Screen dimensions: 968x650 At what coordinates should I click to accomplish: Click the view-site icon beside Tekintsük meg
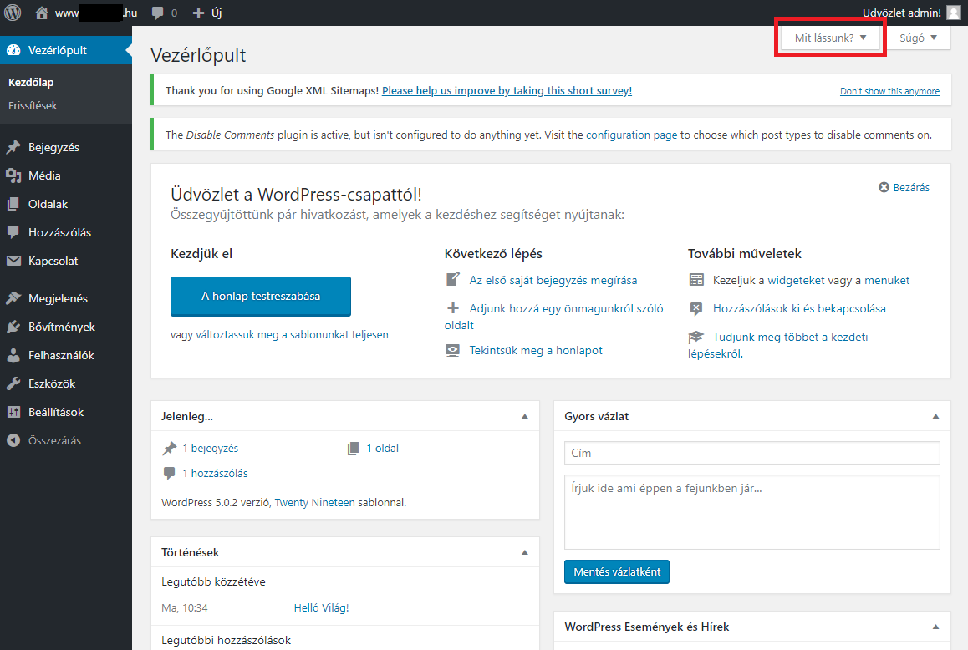point(453,350)
